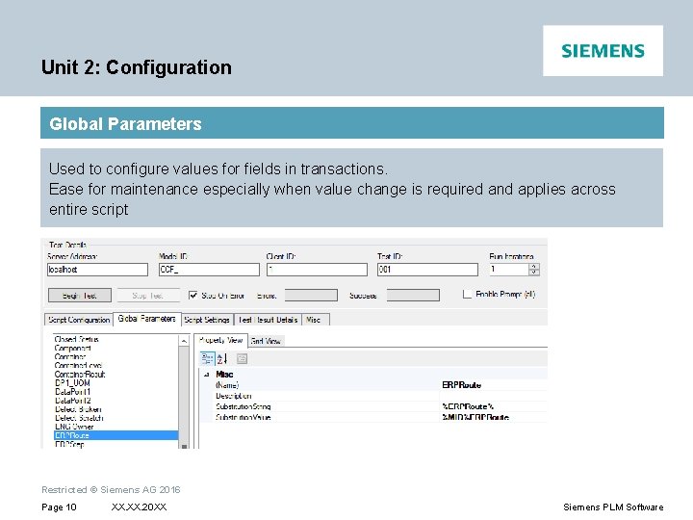Click the Siemens logo

pos(603,50)
